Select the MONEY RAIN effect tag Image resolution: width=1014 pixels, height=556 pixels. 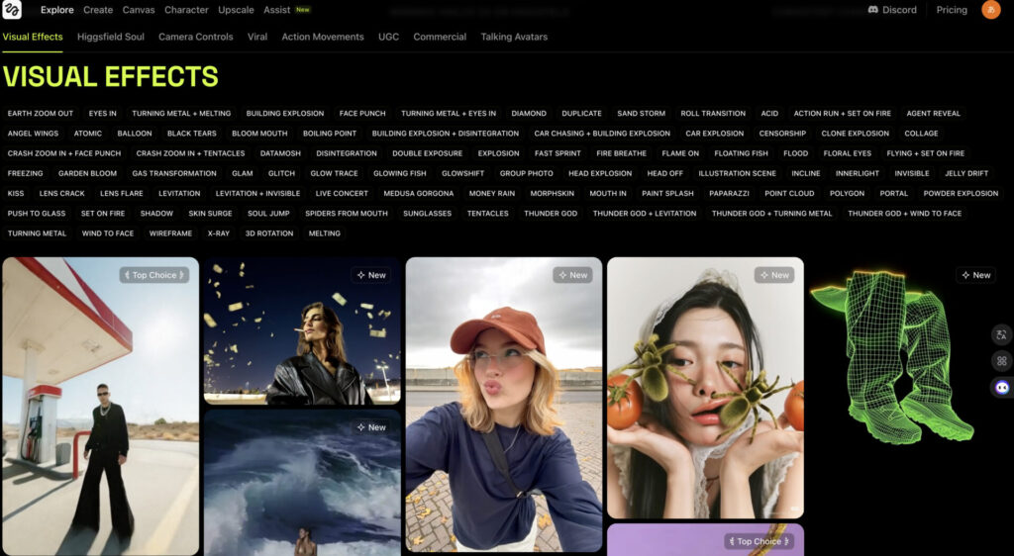click(x=491, y=193)
